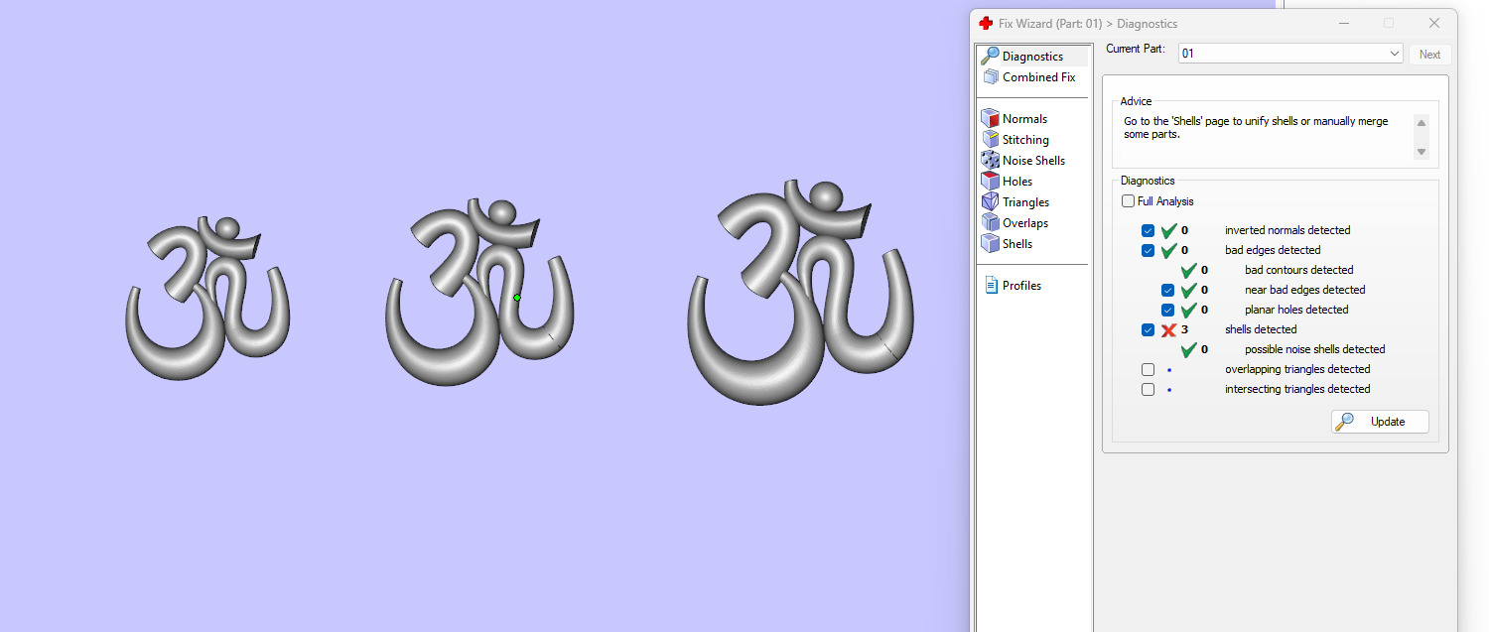
Task: Click the Fix Wizard red cross title icon
Action: pos(986,24)
